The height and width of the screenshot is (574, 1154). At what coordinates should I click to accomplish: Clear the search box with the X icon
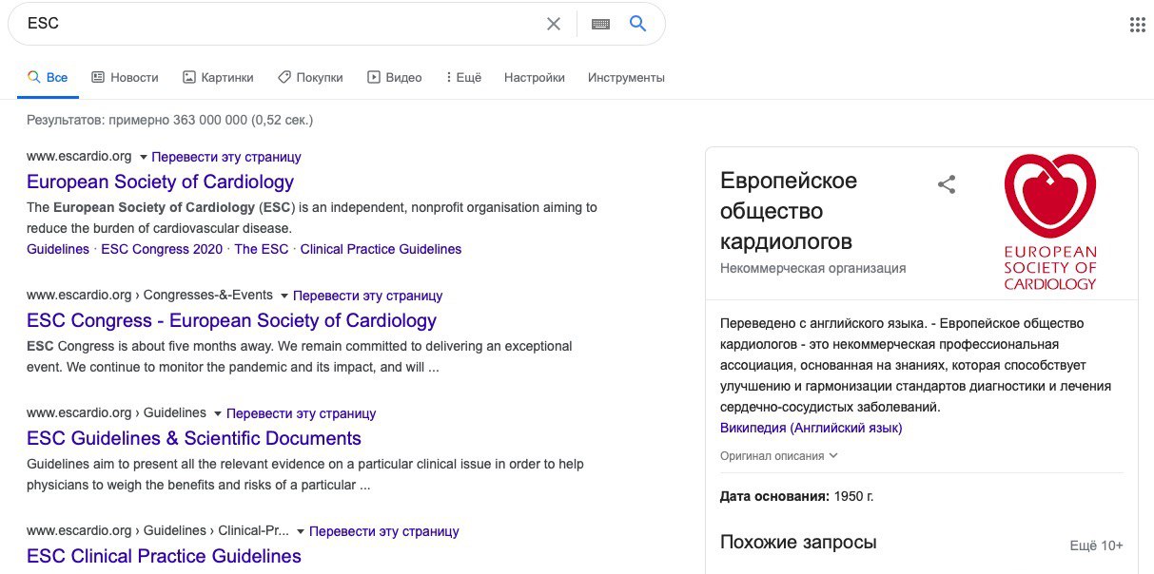[553, 24]
